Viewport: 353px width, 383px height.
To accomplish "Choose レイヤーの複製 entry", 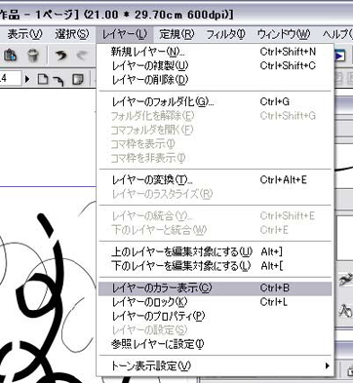I will [215, 65].
